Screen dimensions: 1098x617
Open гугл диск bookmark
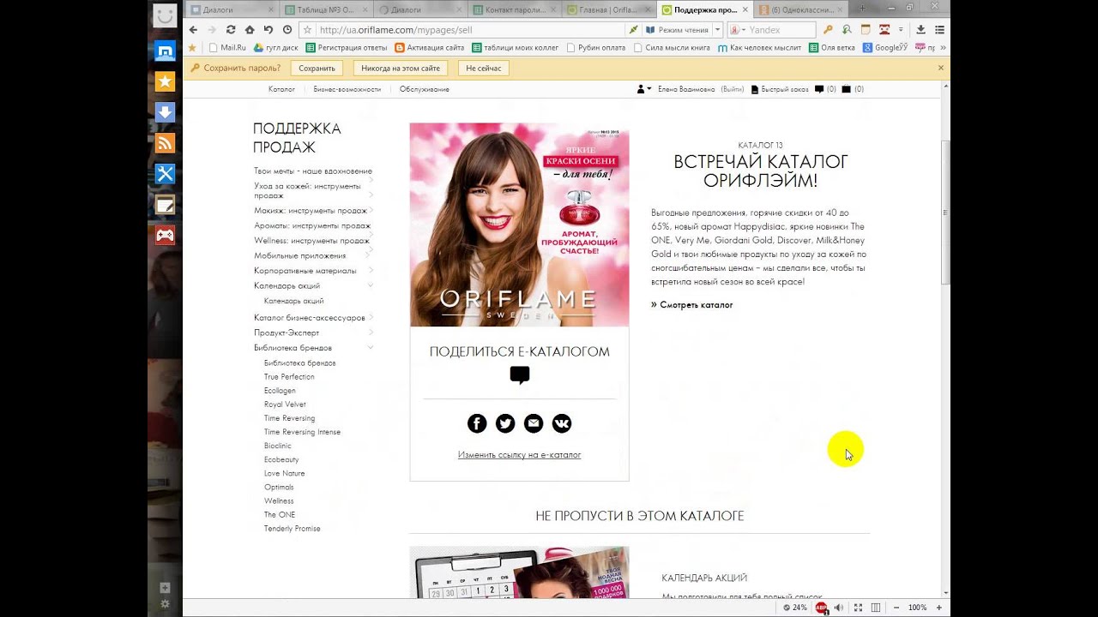pyautogui.click(x=276, y=48)
